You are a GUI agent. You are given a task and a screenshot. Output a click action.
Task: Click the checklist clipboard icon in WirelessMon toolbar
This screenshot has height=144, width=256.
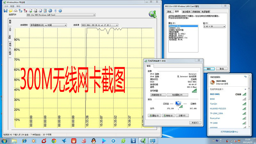(x=45, y=11)
